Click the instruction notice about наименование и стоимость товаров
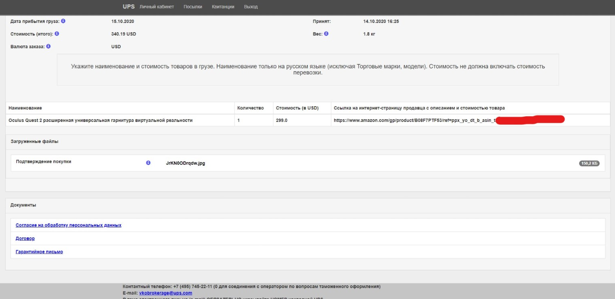The image size is (615, 299). click(308, 70)
